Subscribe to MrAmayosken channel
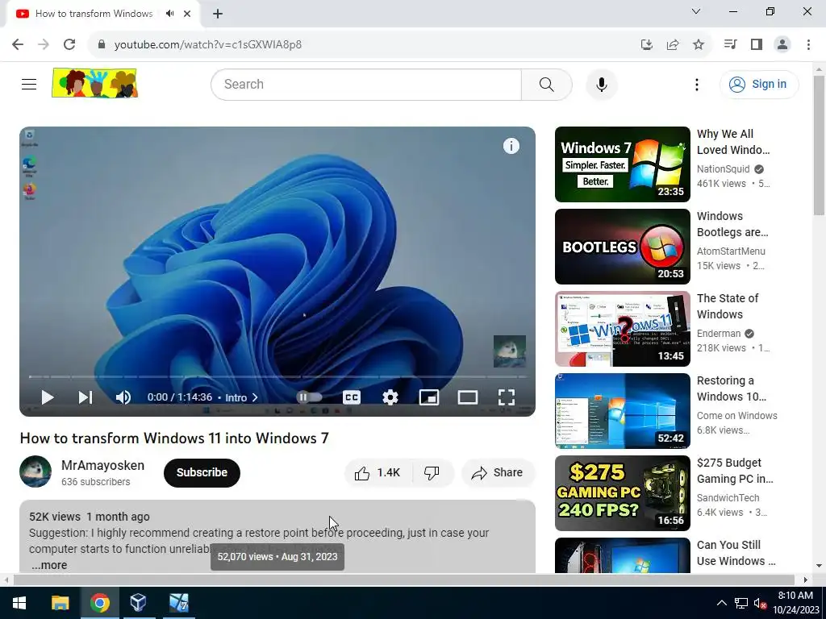Image resolution: width=826 pixels, height=619 pixels. [202, 472]
